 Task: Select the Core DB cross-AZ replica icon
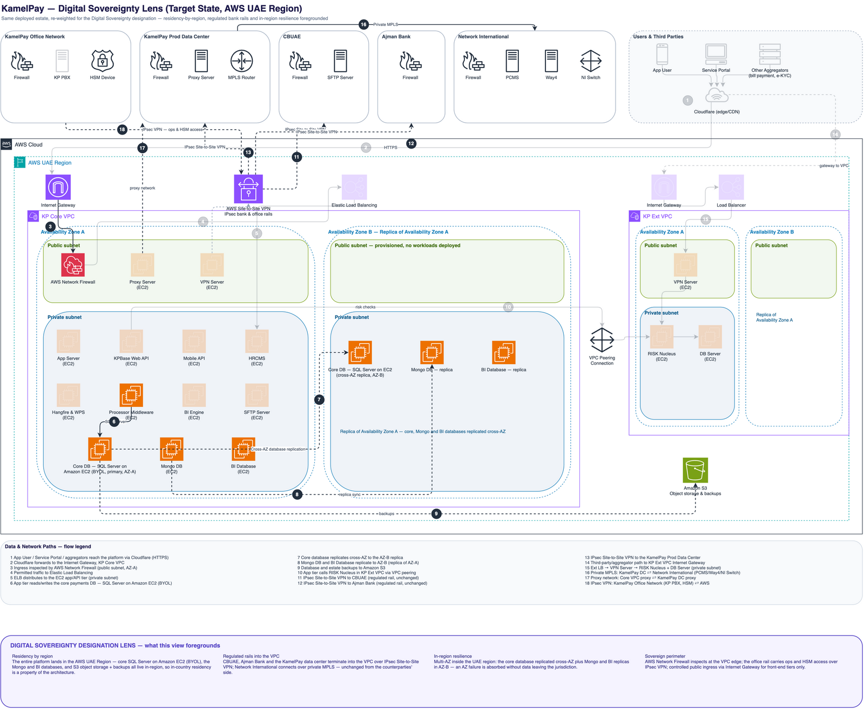pos(360,352)
